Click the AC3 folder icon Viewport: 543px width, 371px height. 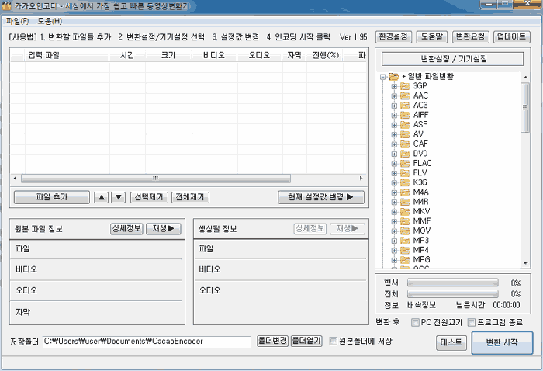[x=405, y=106]
